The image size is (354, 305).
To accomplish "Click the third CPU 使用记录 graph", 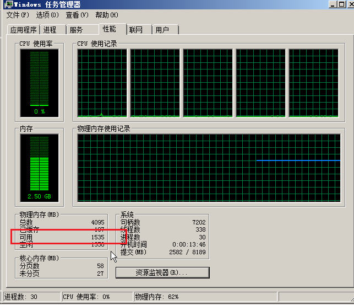I will coord(208,83).
